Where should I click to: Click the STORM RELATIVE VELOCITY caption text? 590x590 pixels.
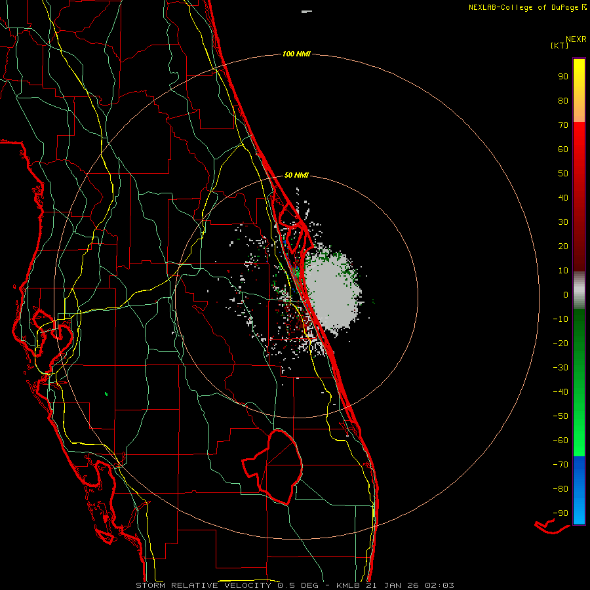coord(203,585)
